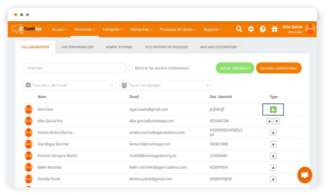Click green user type icon for Aina Sanz

click(x=273, y=109)
